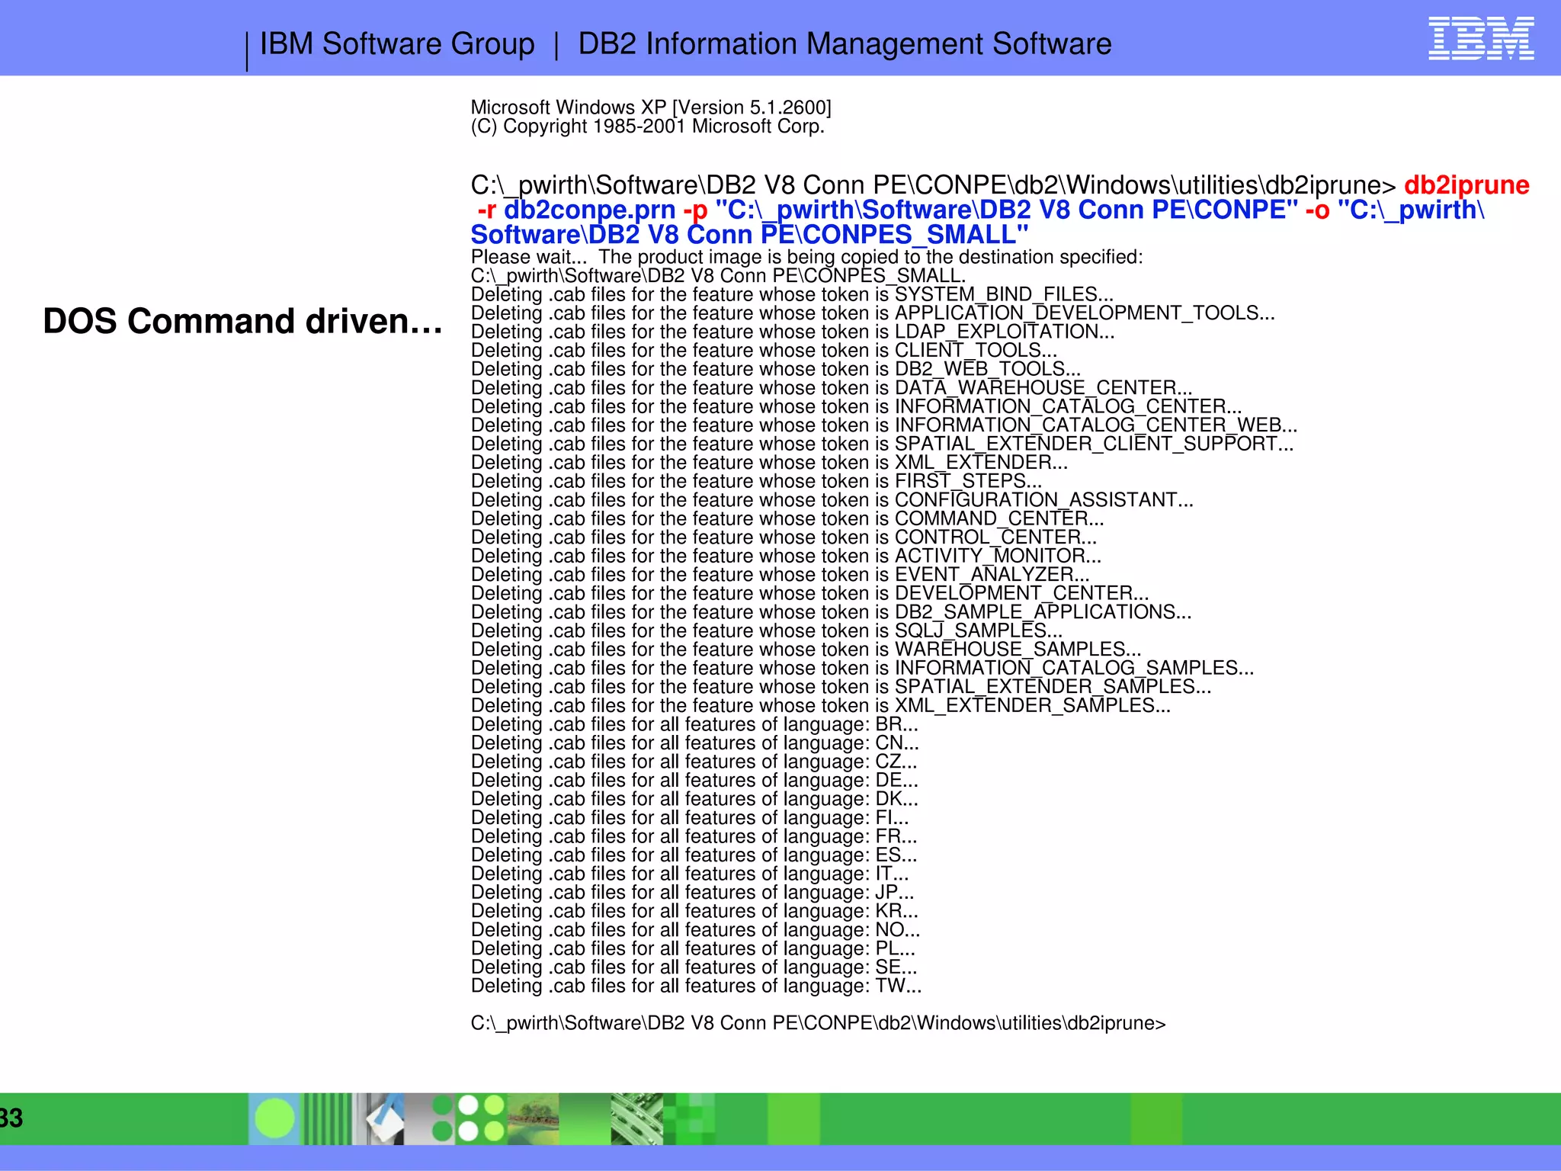
Task: Click the language TW deletion line
Action: click(x=697, y=986)
